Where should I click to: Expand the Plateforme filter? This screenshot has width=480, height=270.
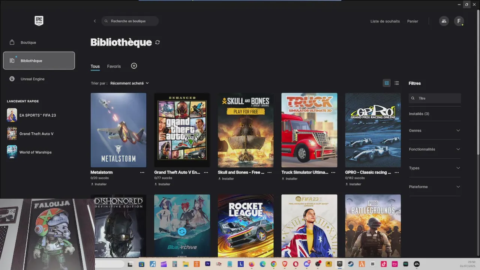pos(435,187)
